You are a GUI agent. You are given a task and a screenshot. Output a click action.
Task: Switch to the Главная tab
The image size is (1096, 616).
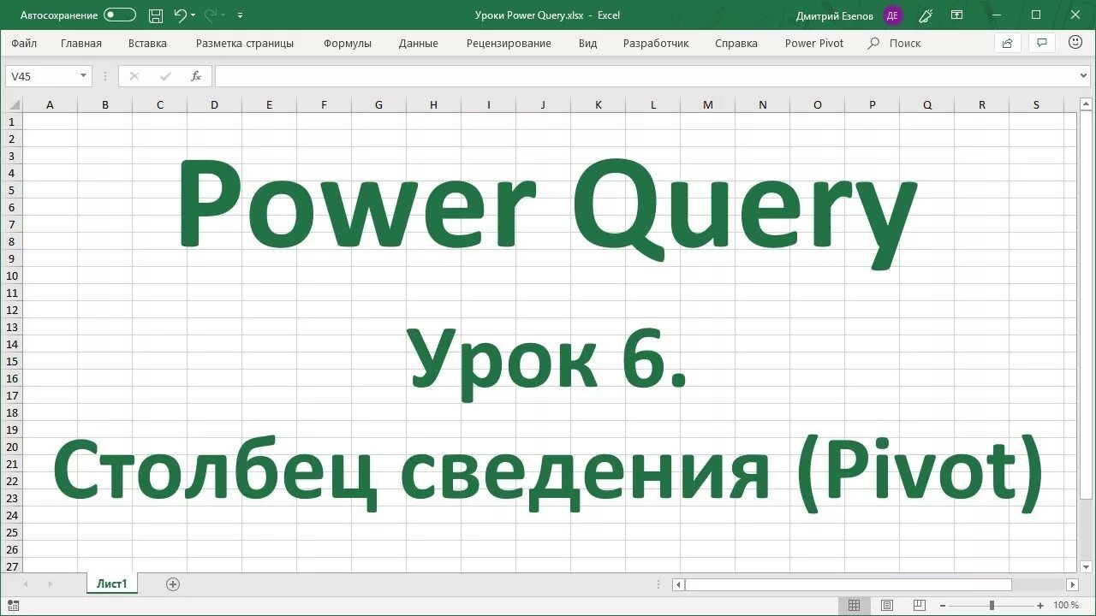(81, 44)
